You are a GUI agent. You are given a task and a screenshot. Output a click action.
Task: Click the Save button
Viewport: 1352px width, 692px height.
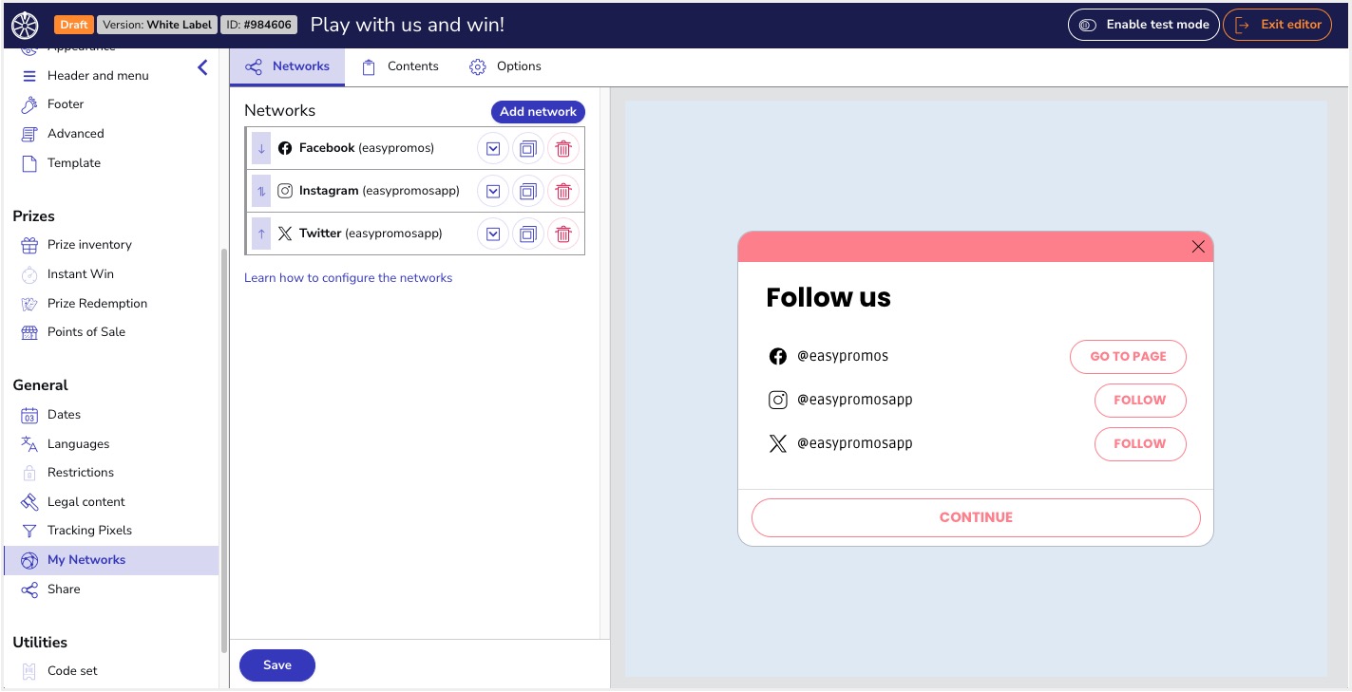277,665
